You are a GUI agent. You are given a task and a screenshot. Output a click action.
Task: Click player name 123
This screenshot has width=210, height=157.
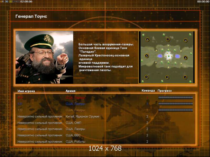[20, 110]
